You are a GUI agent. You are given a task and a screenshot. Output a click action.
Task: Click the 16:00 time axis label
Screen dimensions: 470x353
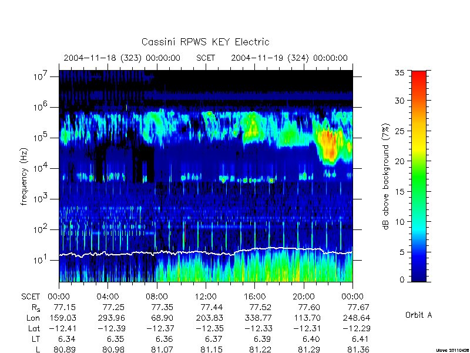coord(254,297)
